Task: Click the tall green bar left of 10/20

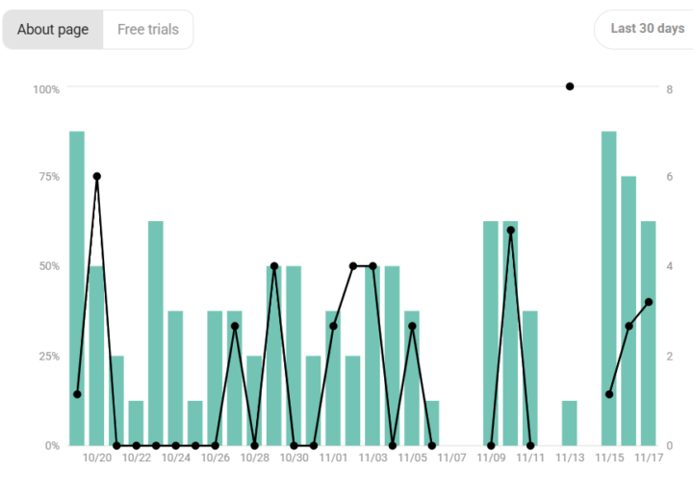Action: [x=77, y=288]
